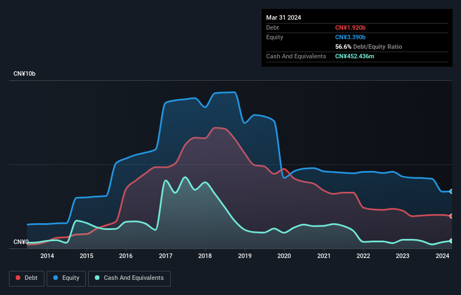
Task: Click the red Debt endpoint marker on chart
Action: click(451, 216)
